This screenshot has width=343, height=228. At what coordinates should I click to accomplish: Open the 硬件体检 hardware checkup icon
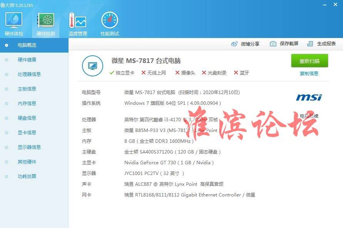pos(13,20)
